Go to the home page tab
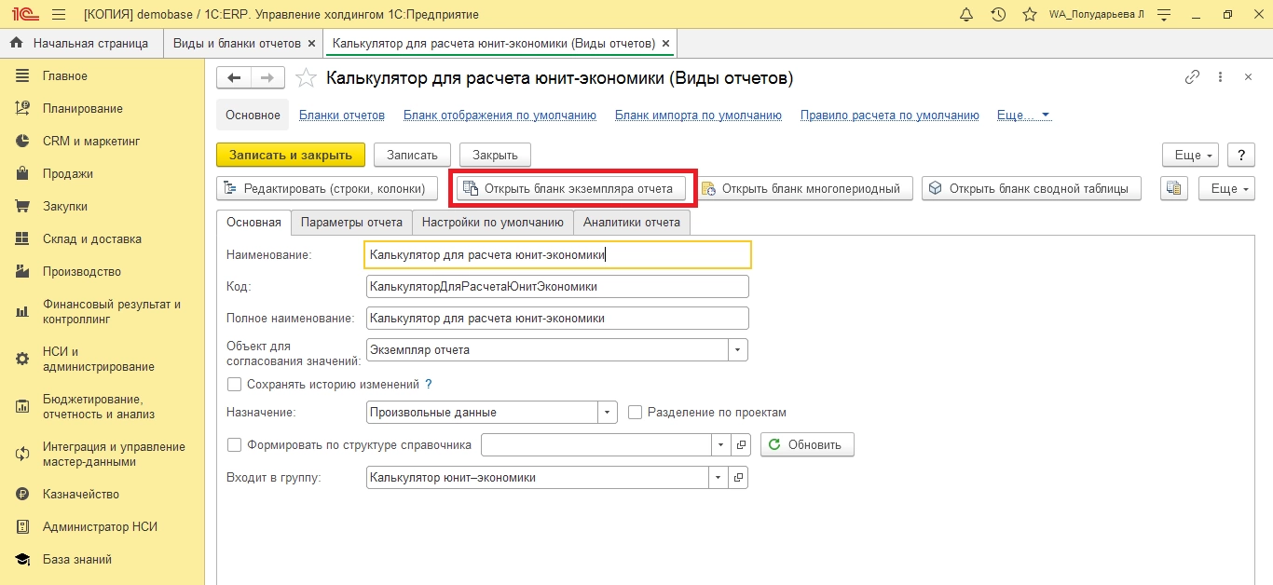This screenshot has height=585, width=1273. pos(81,44)
